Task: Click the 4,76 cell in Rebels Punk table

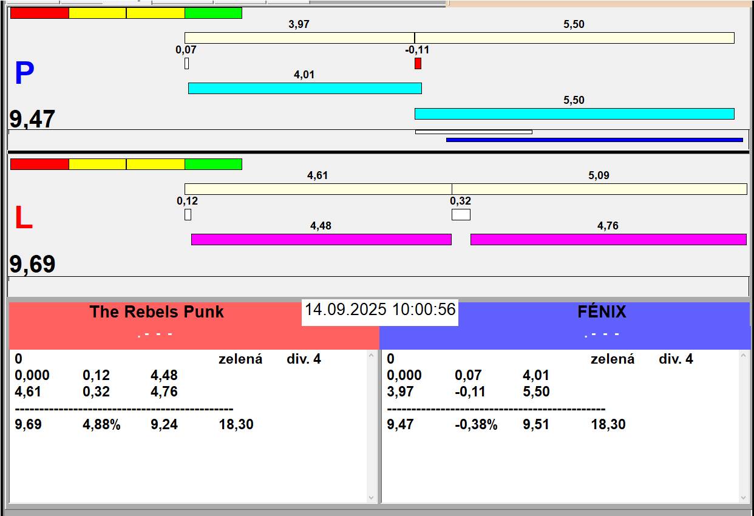Action: point(165,392)
